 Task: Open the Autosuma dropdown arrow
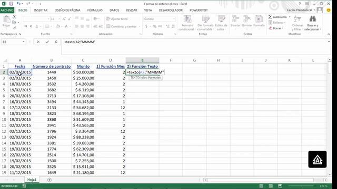(x=290, y=17)
